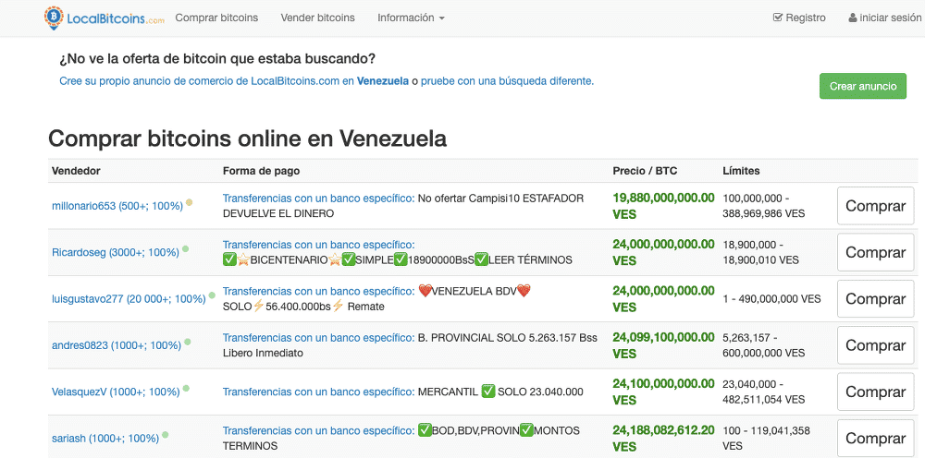The width and height of the screenshot is (925, 458).
Task: Open payment method link in sariash row
Action: (x=318, y=431)
